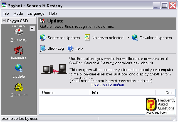Screen dimensions: 178x122
Task: Click the Show Log notepad icon
Action: tap(43, 48)
